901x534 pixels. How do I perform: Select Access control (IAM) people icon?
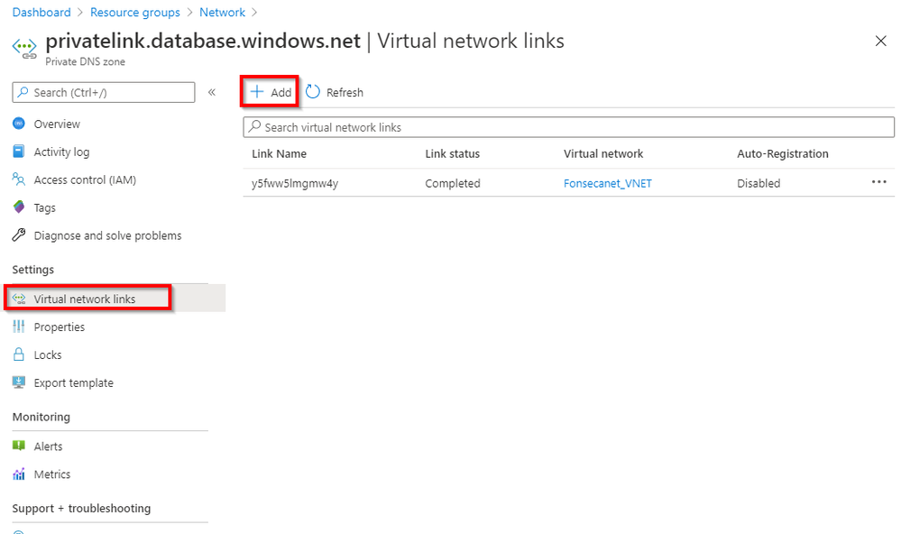point(19,180)
